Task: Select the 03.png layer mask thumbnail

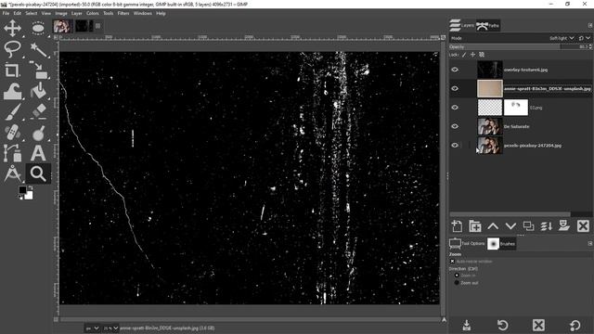Action: (516, 108)
